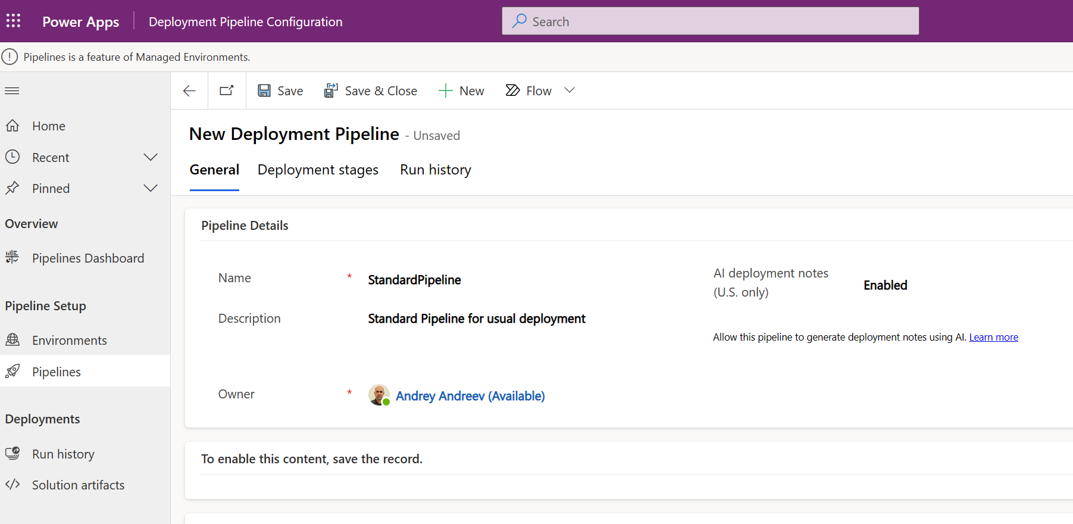Switch to the Run history tab
This screenshot has width=1073, height=524.
[x=435, y=170]
